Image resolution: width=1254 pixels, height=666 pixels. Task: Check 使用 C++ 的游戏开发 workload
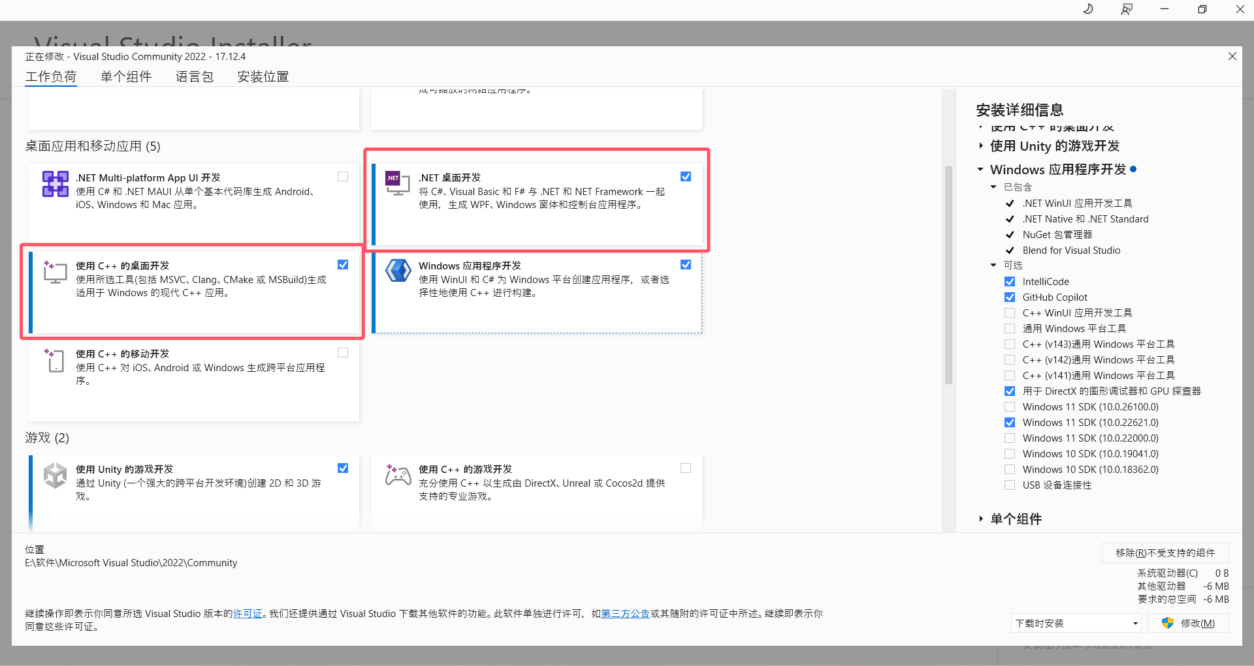click(x=686, y=468)
